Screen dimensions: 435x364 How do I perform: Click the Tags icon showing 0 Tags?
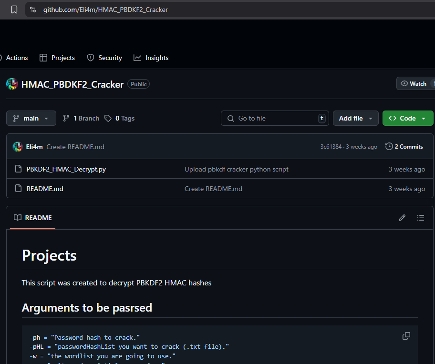108,118
